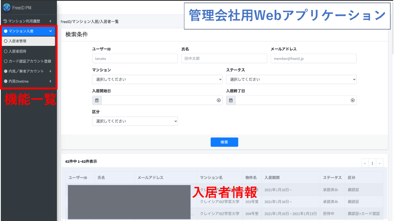Click the 2021年1月16日～2021年1月23日 period cell
The width and height of the screenshot is (394, 221).
point(290,214)
